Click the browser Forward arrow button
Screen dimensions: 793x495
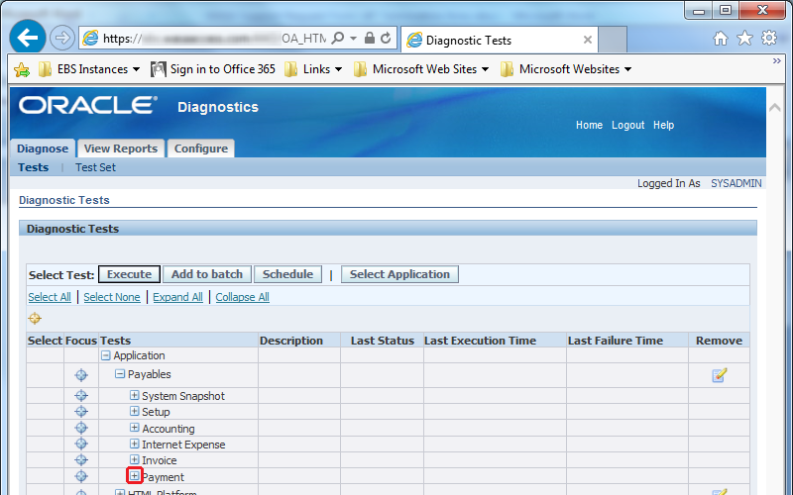[62, 38]
